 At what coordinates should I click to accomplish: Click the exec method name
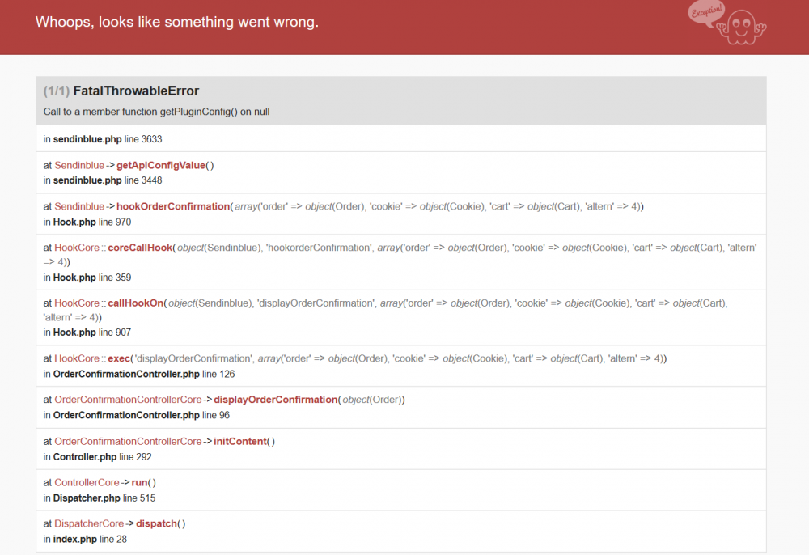click(x=119, y=358)
